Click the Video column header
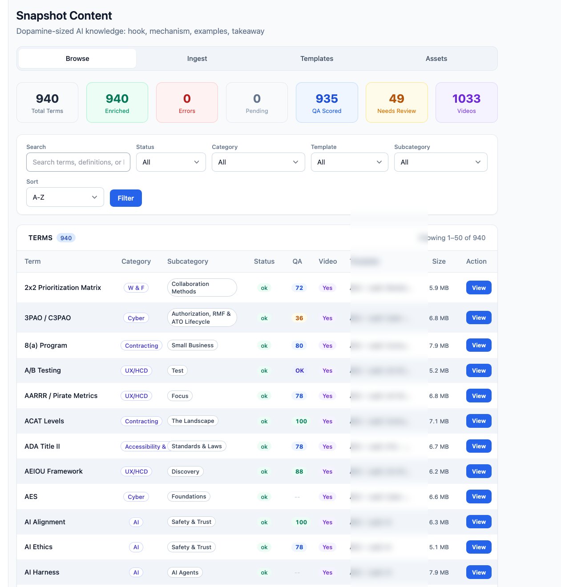The width and height of the screenshot is (561, 587). [328, 261]
